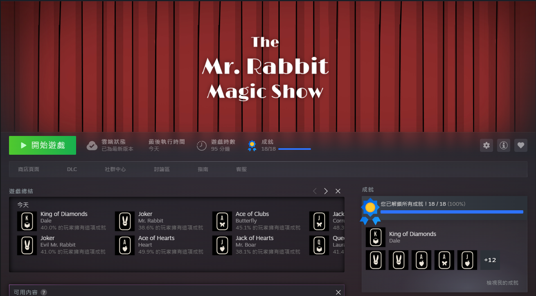Click Ace butterfly icon in 成就 panel row

pos(444,260)
